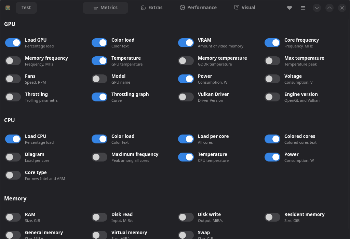Turn on the Fans speed toggle

13,79
